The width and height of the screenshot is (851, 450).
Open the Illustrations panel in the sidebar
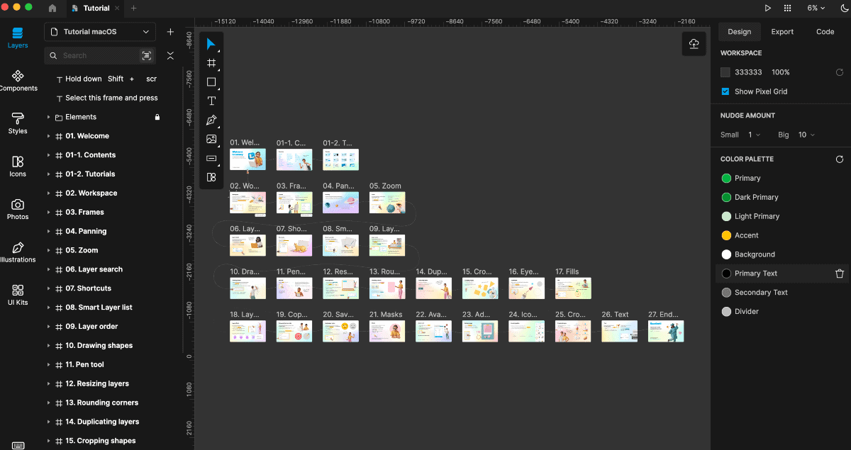coord(18,252)
